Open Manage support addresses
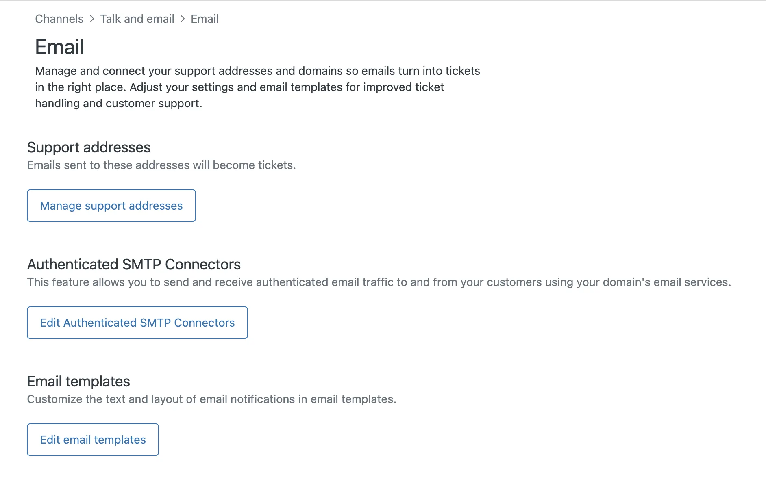Viewport: 766px width, 477px height. point(111,206)
